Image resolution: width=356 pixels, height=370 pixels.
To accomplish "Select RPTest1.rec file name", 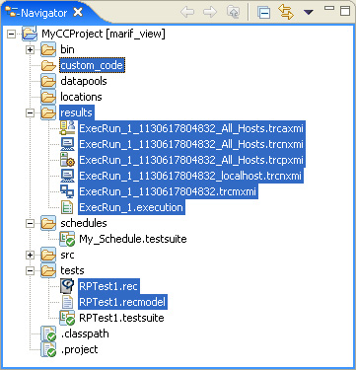I will tap(108, 286).
